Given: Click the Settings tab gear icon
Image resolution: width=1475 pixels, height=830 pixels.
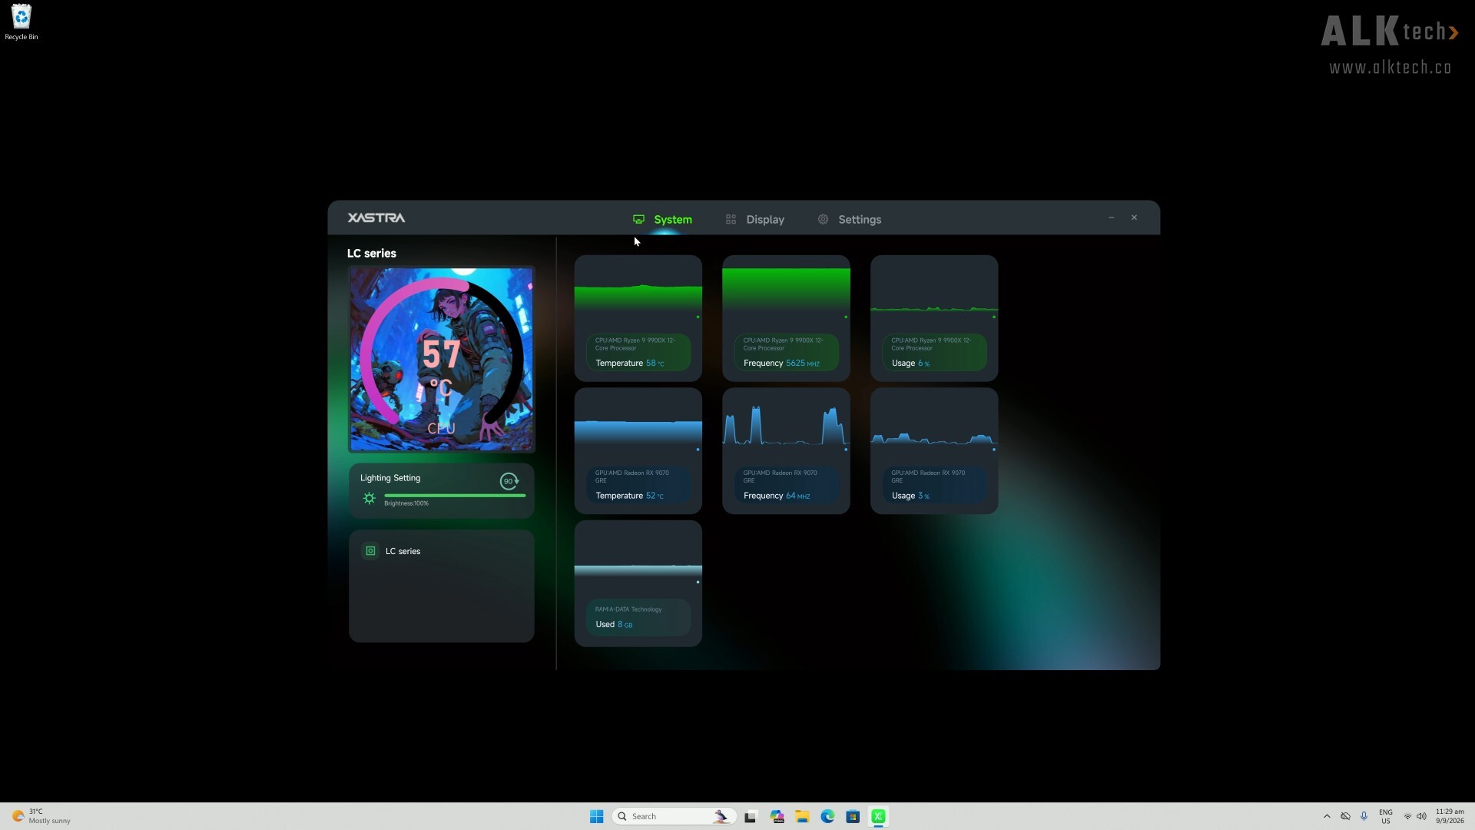Looking at the screenshot, I should coord(823,220).
